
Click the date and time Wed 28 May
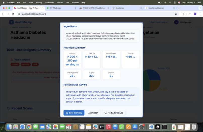191,3
